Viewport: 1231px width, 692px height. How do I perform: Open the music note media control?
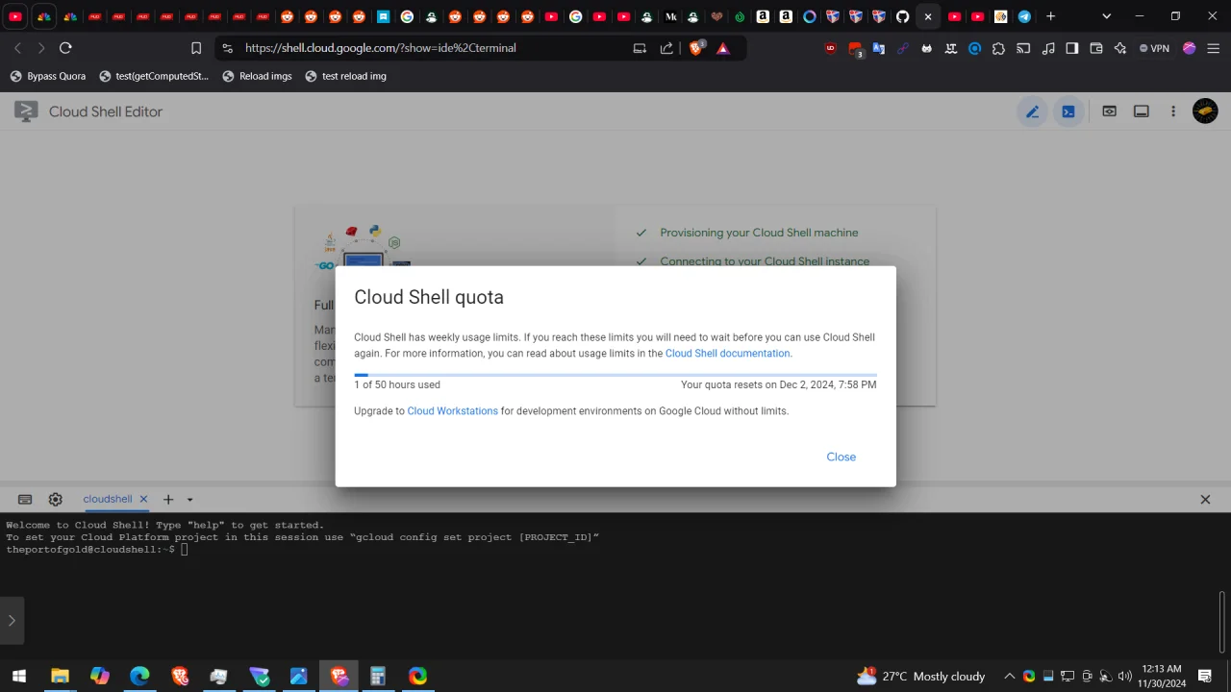pos(1048,48)
